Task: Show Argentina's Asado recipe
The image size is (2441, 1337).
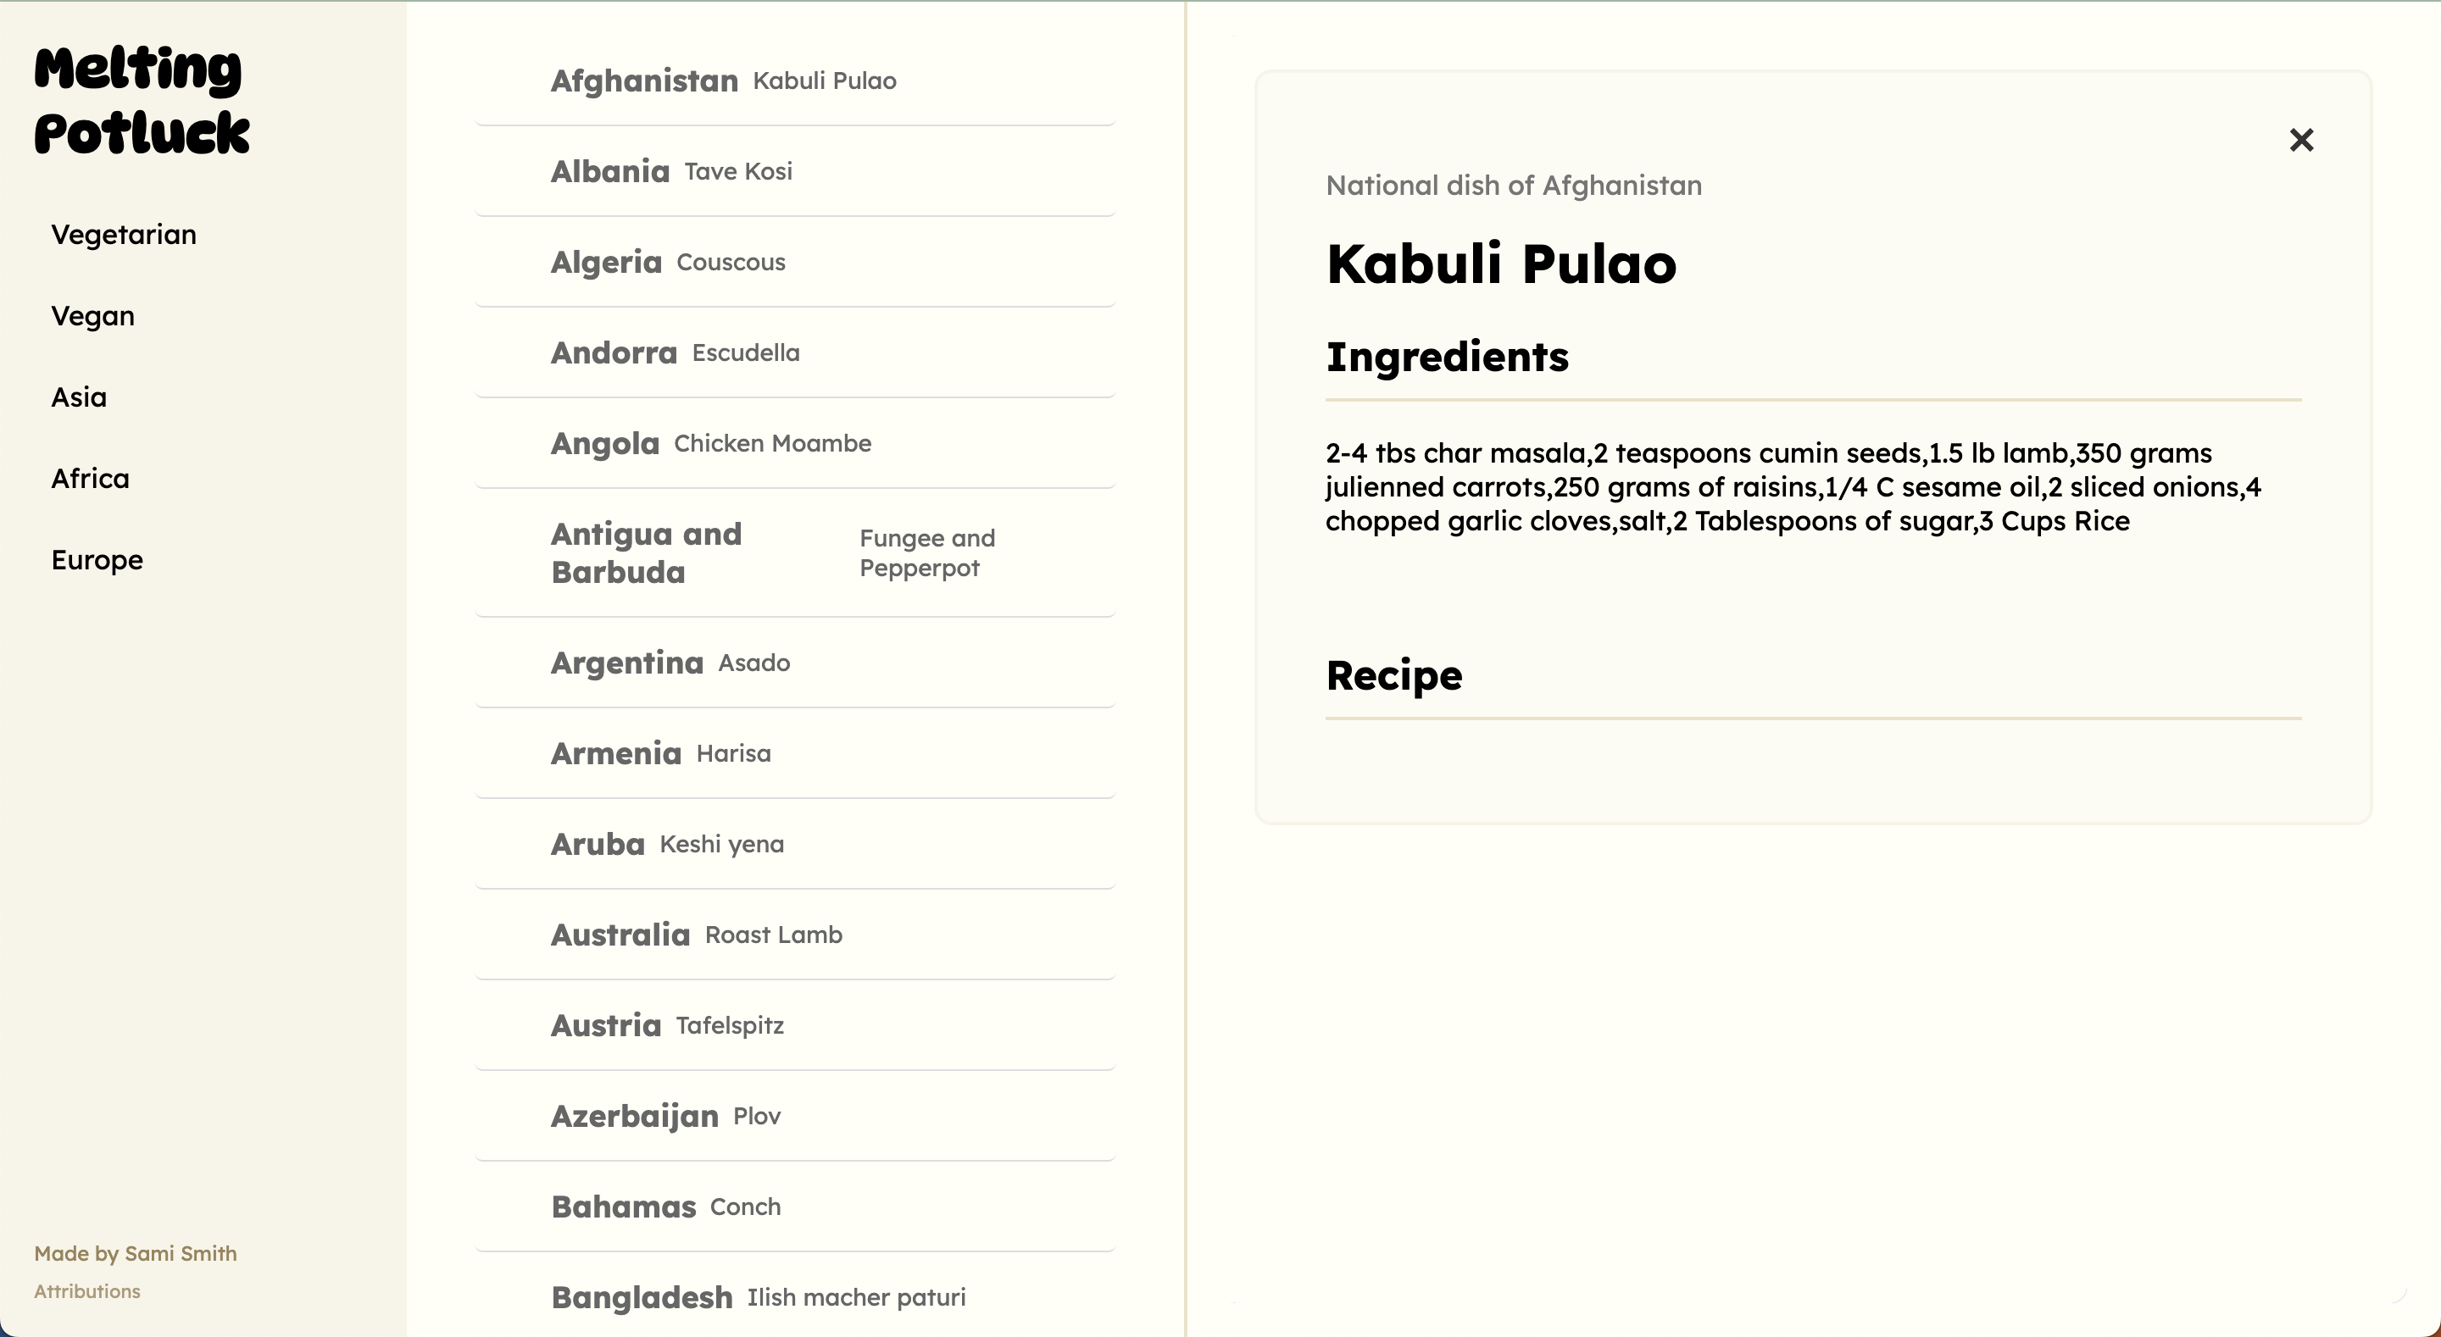Action: click(794, 663)
